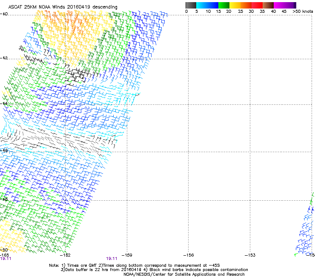This screenshot has height=277, width=315.
Task: Pick the orange 25–30 knots legend swatch
Action: click(x=246, y=5)
